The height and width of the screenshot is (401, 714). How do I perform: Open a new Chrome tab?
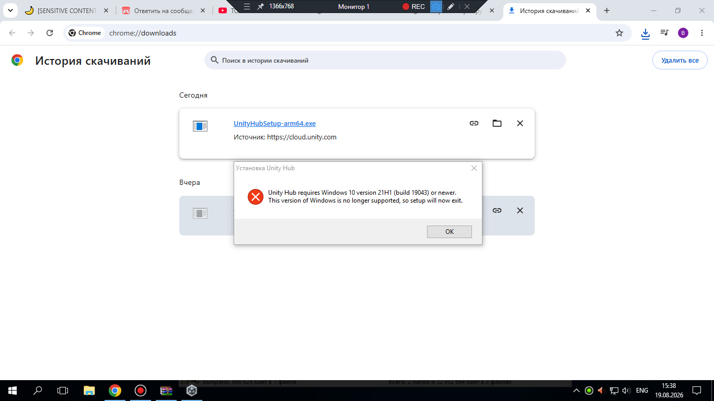pos(607,10)
